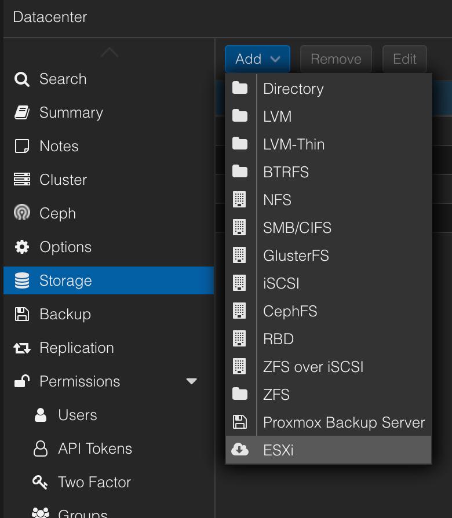The height and width of the screenshot is (518, 452).
Task: Click the Replication arrows icon
Action: pyautogui.click(x=22, y=348)
